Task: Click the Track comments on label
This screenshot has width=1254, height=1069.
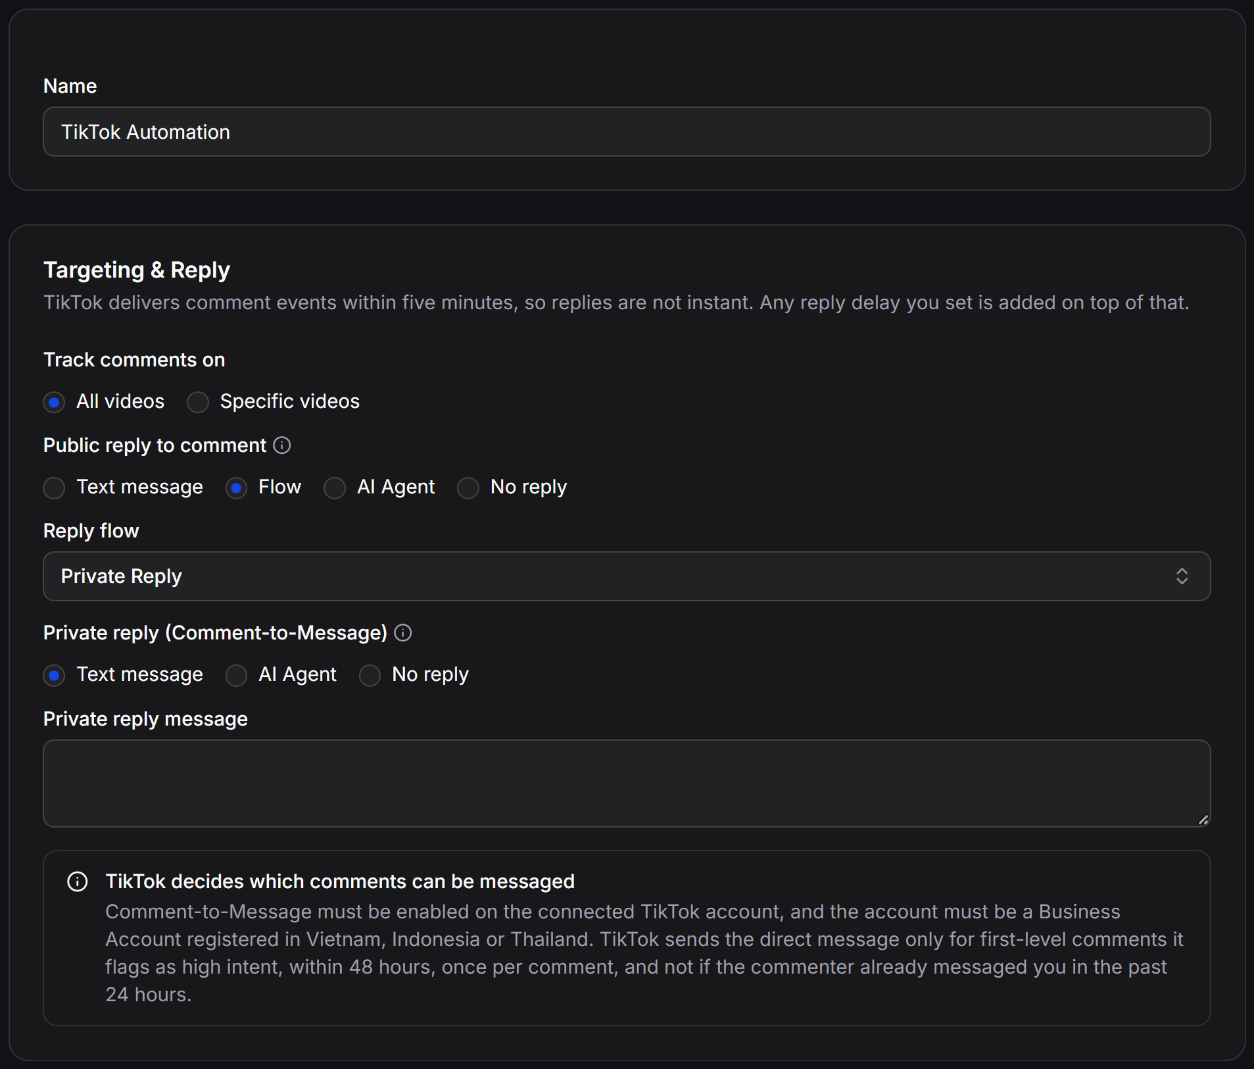Action: (x=134, y=360)
